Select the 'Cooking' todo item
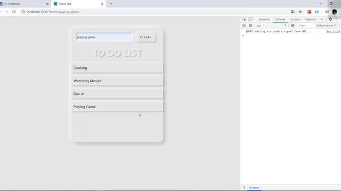 coord(117,68)
